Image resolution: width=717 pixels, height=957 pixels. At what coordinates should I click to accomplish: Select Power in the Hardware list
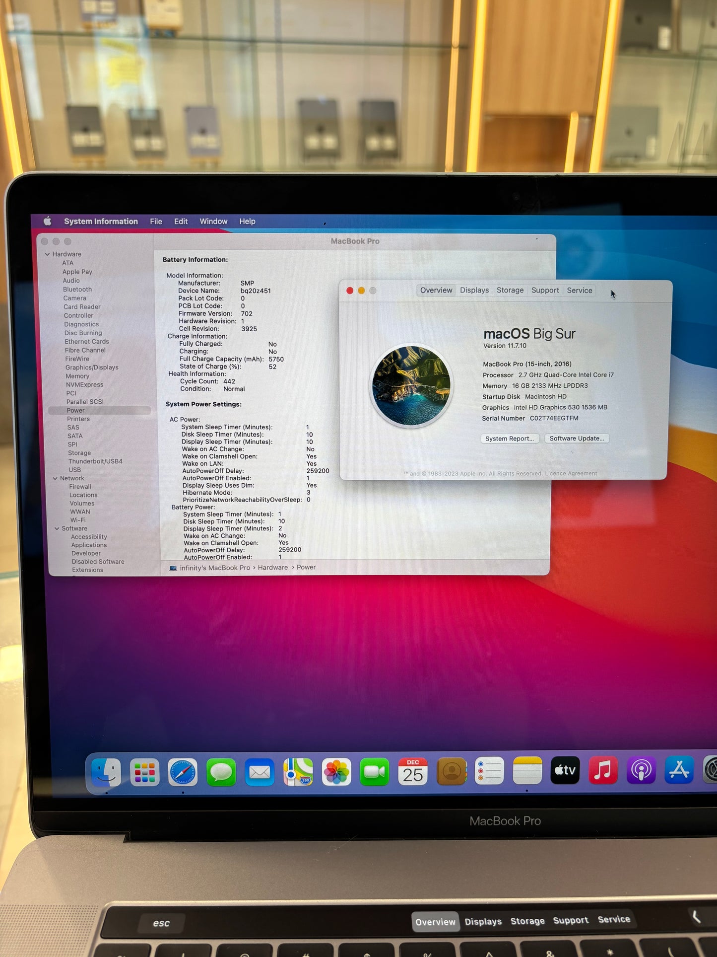pos(100,411)
